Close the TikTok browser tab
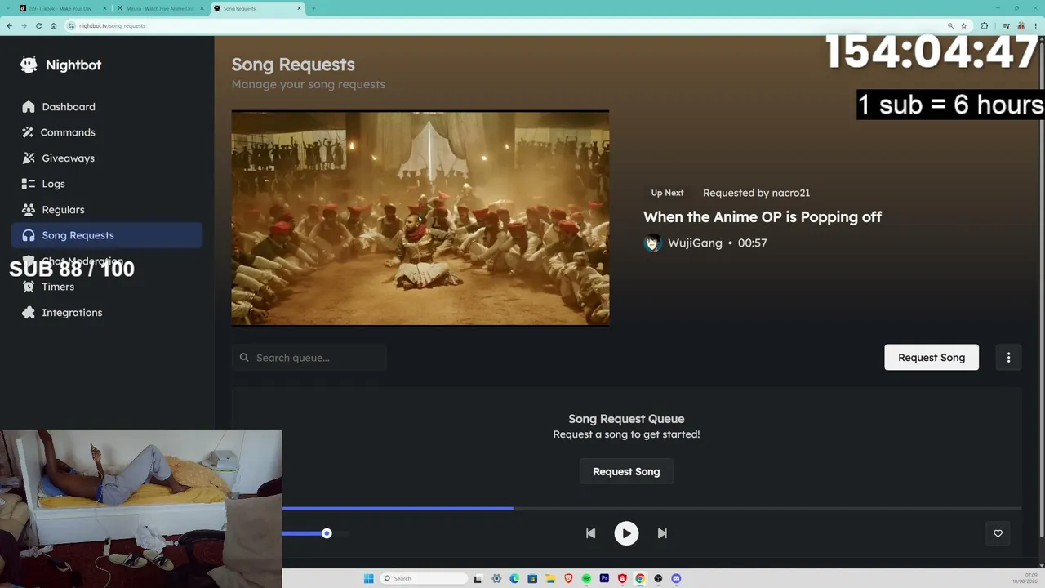The width and height of the screenshot is (1045, 588). (x=104, y=8)
